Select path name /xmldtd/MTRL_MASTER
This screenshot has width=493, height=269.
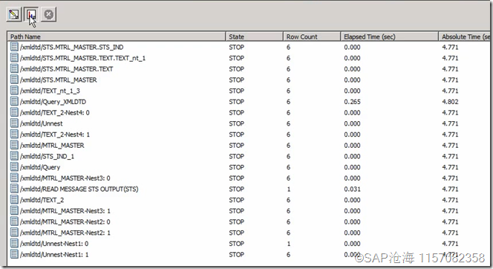[x=52, y=146]
